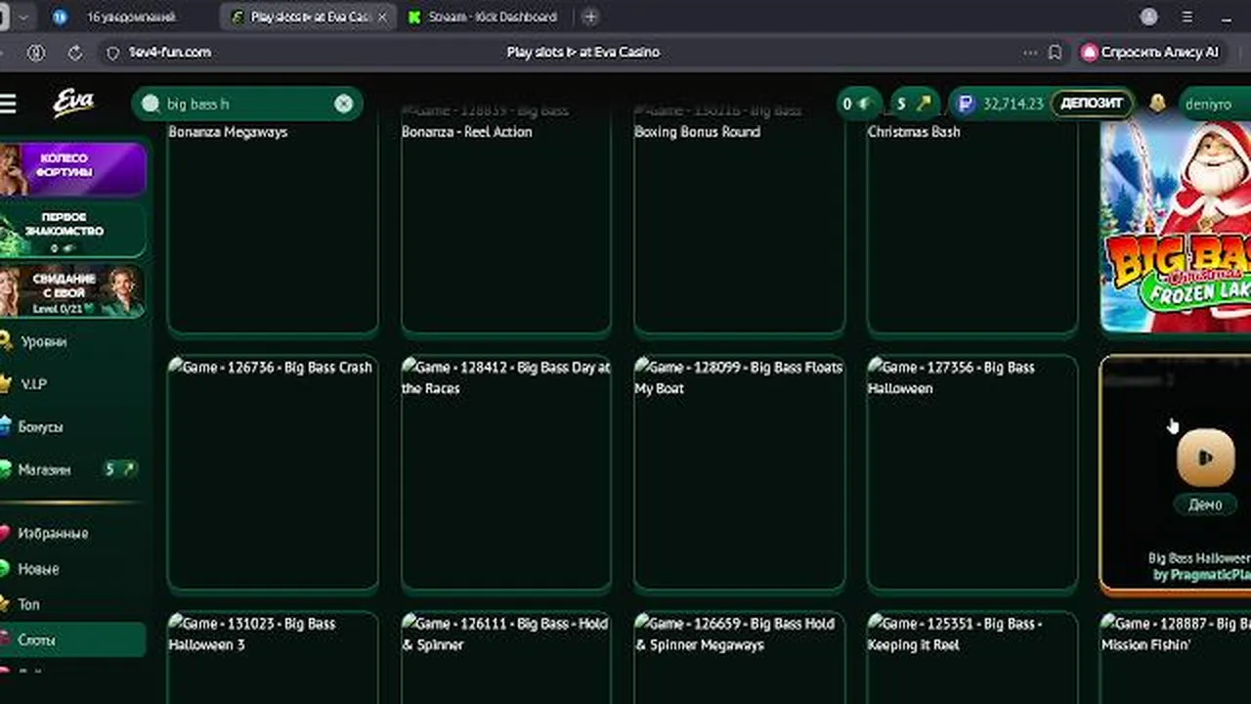The image size is (1251, 704).
Task: Open Big Bass Day at the Races card
Action: [x=506, y=474]
